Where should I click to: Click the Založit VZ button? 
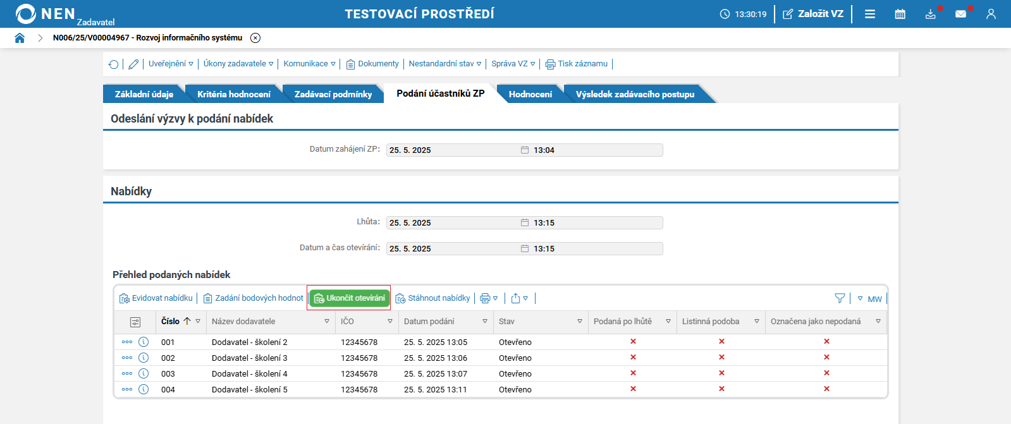pos(813,14)
